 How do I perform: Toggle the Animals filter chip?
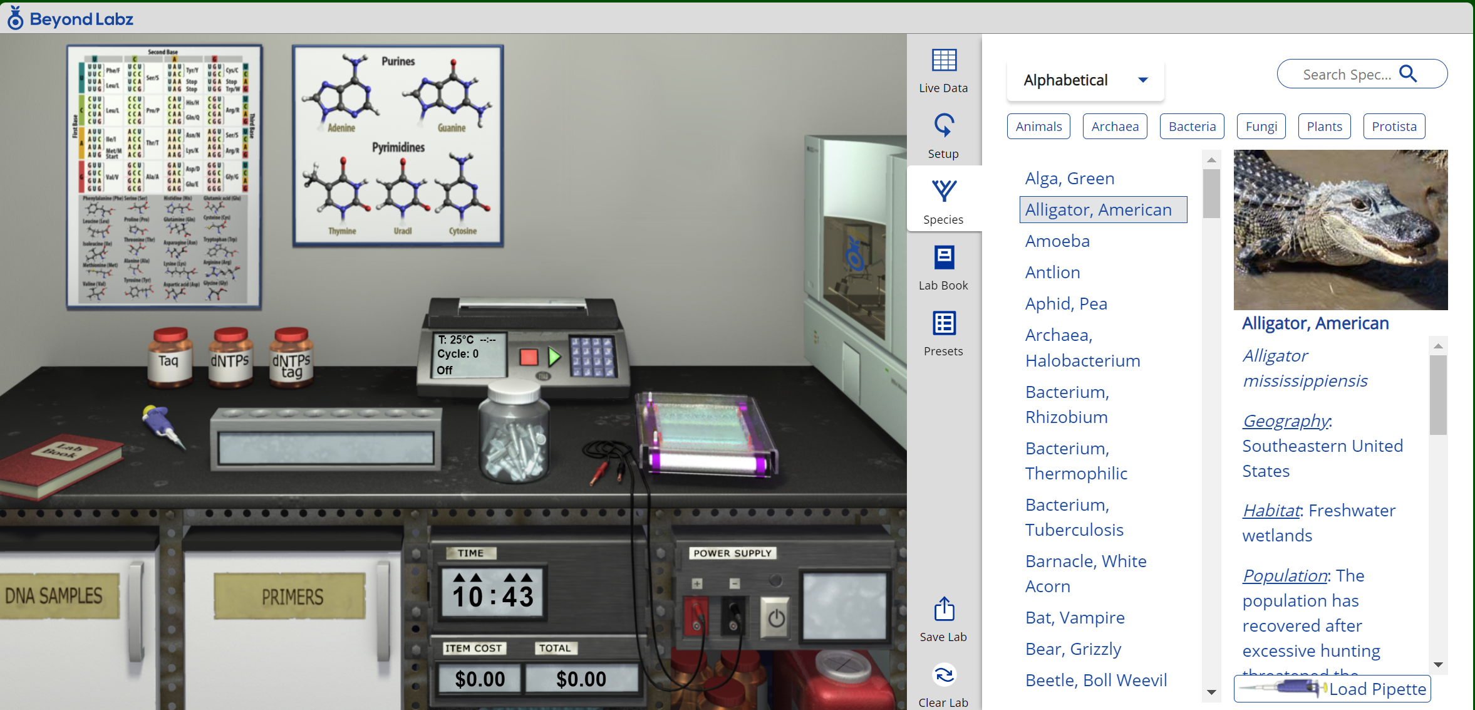pyautogui.click(x=1038, y=127)
